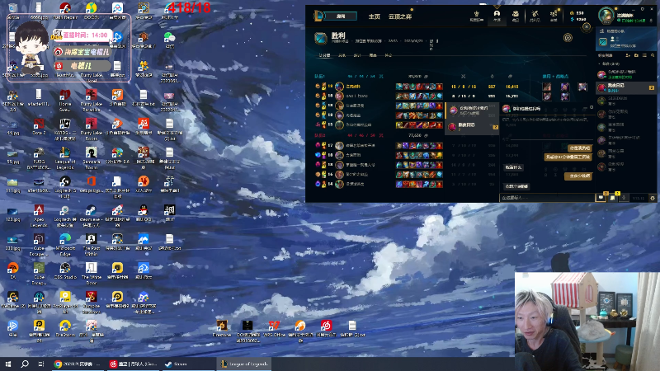Select the fourth sub-tab under 胜利
The width and height of the screenshot is (660, 371).
(x=373, y=55)
